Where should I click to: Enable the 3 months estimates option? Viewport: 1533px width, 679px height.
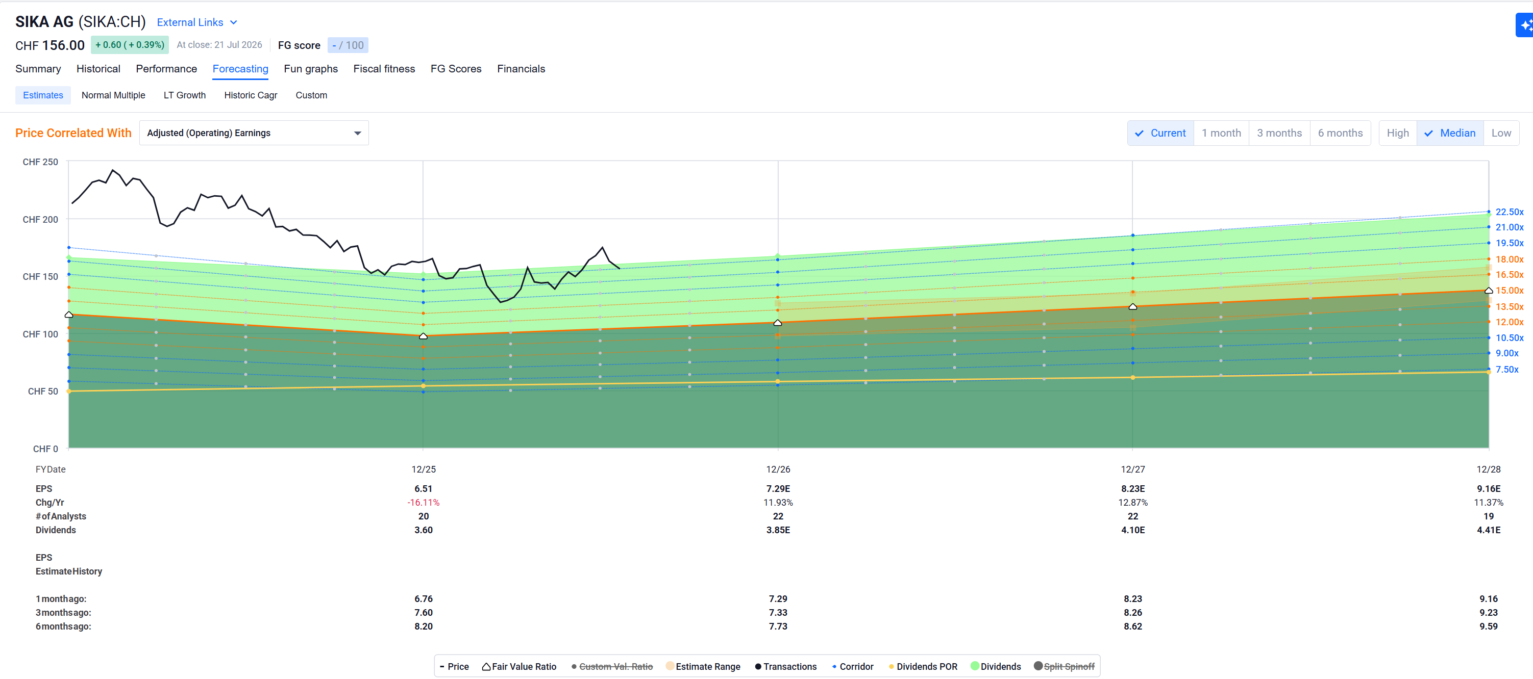[x=1279, y=133]
